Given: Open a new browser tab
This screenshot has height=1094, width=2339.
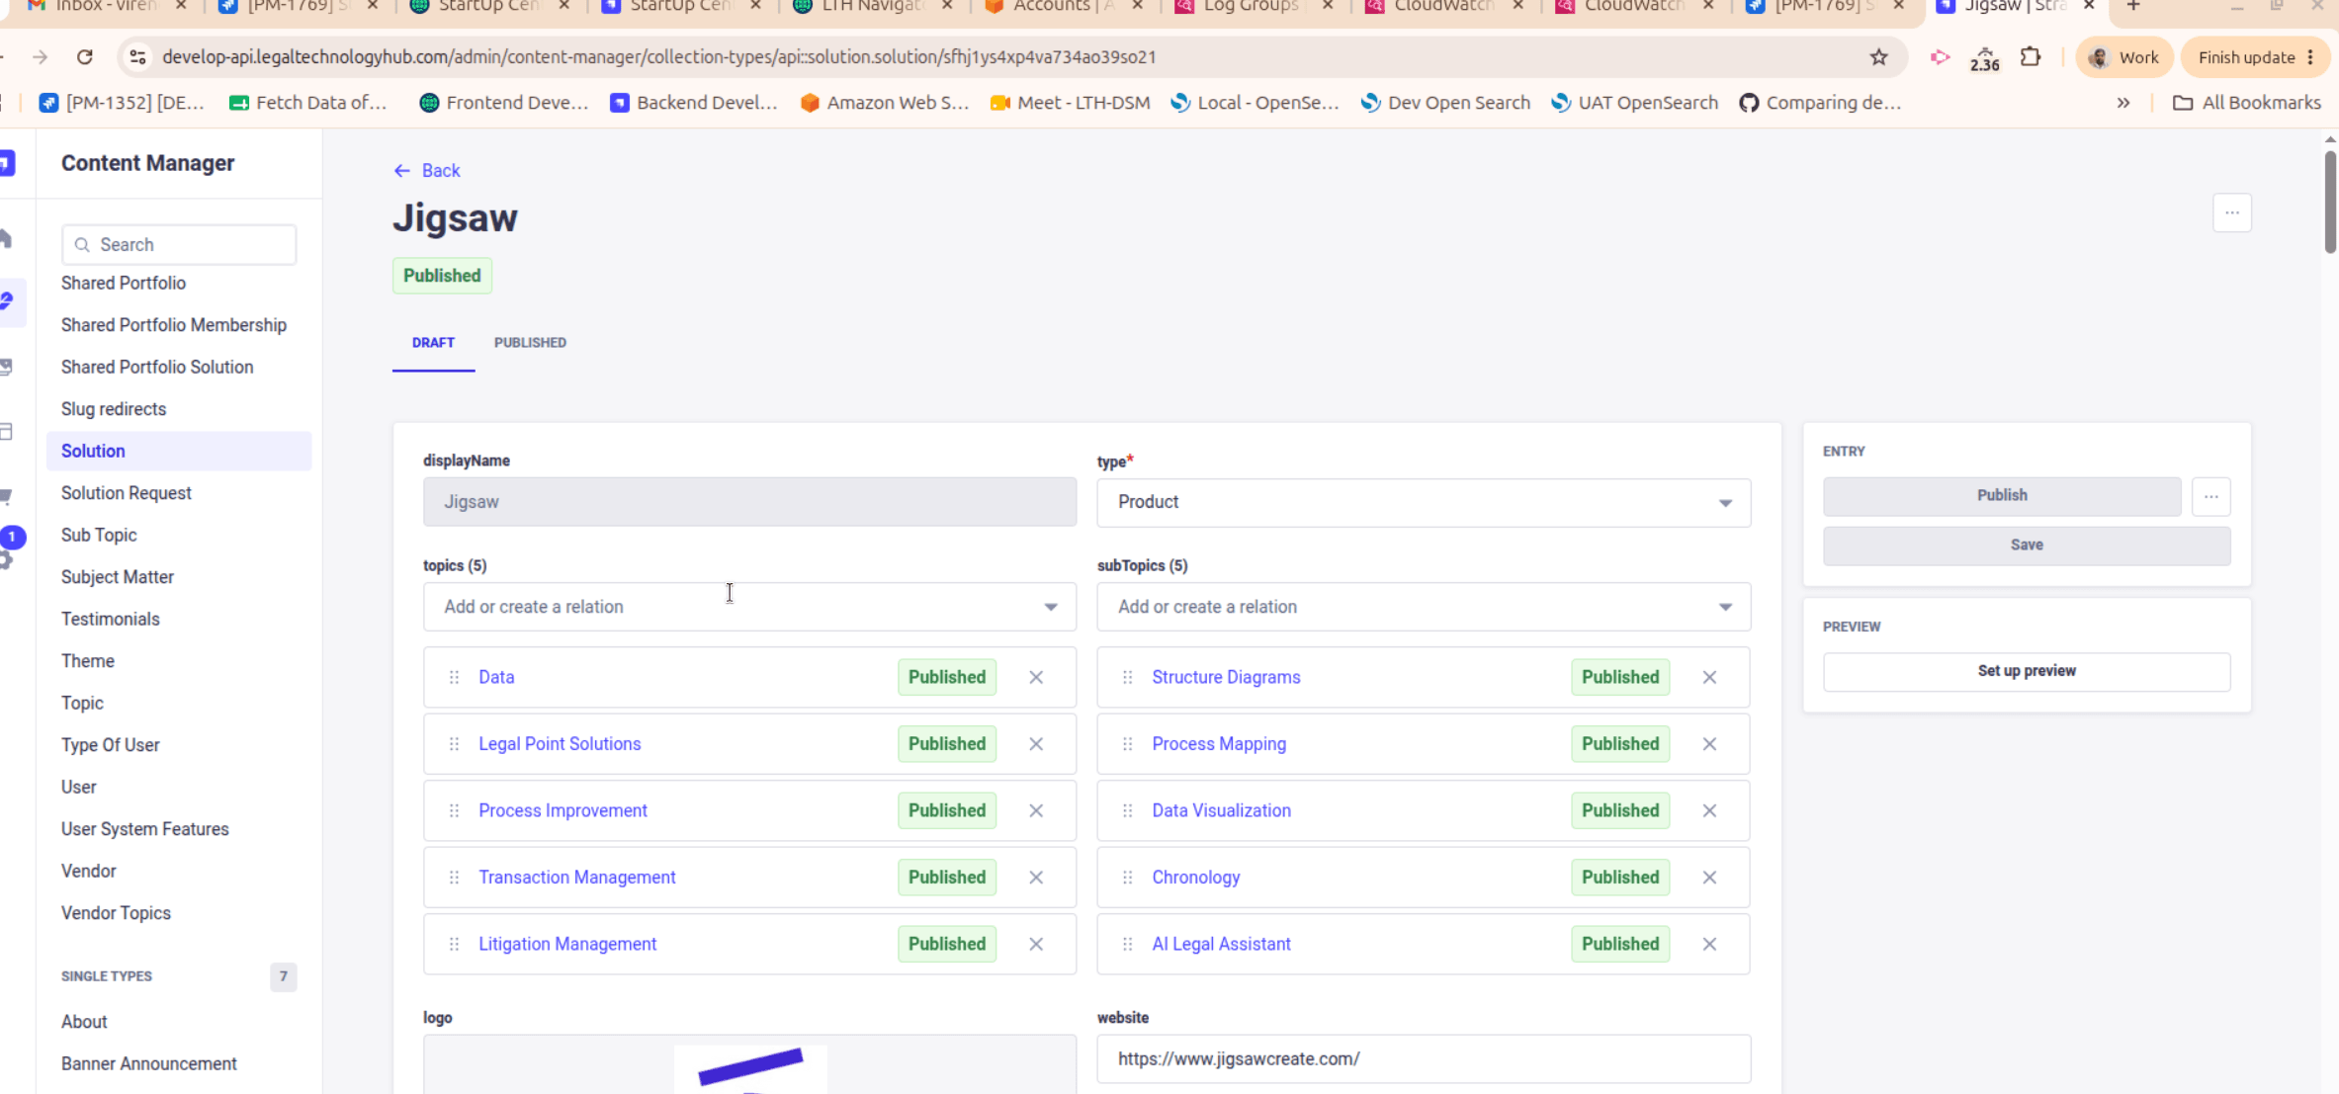Looking at the screenshot, I should tap(2133, 8).
